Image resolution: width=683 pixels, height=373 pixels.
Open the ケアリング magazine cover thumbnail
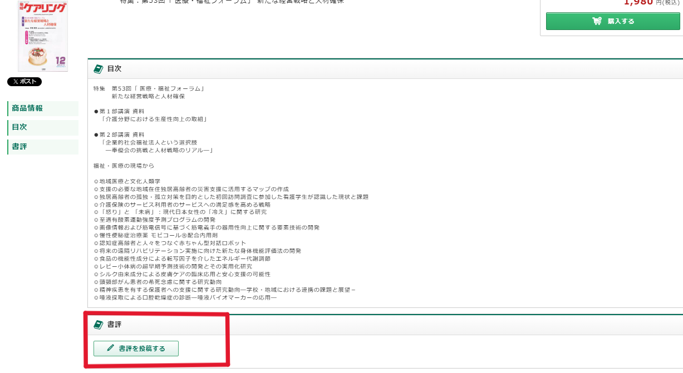pos(43,36)
